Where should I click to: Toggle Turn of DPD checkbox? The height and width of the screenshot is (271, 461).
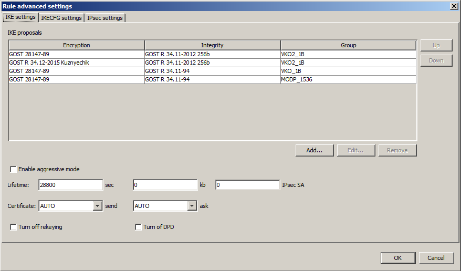[138, 227]
